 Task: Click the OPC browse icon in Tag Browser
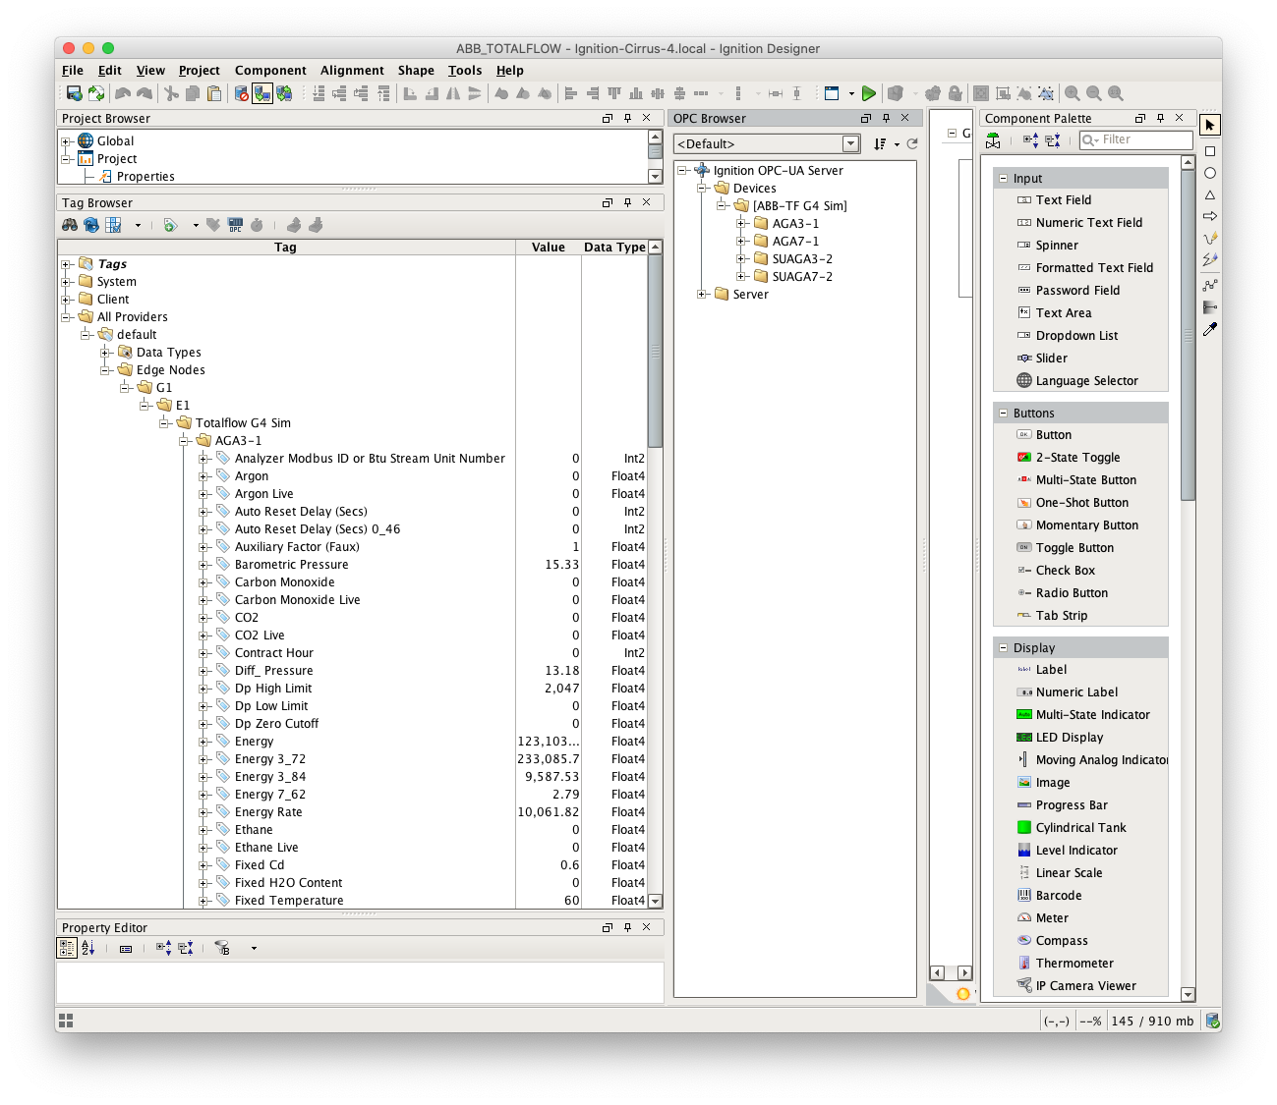coord(235,225)
